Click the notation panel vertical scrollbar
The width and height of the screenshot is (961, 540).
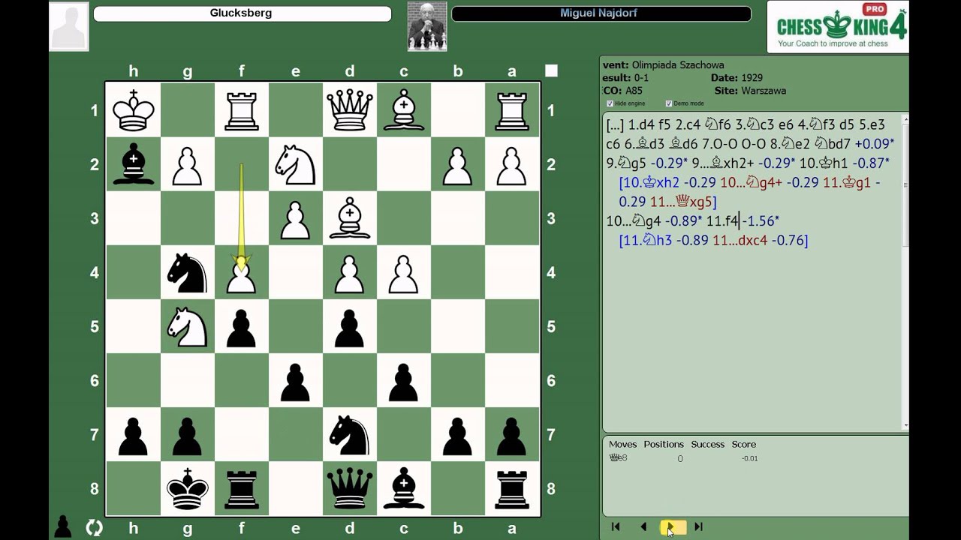(x=905, y=272)
